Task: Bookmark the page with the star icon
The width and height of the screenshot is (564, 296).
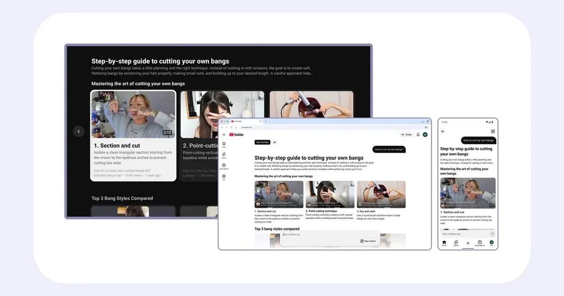Action: pos(426,127)
